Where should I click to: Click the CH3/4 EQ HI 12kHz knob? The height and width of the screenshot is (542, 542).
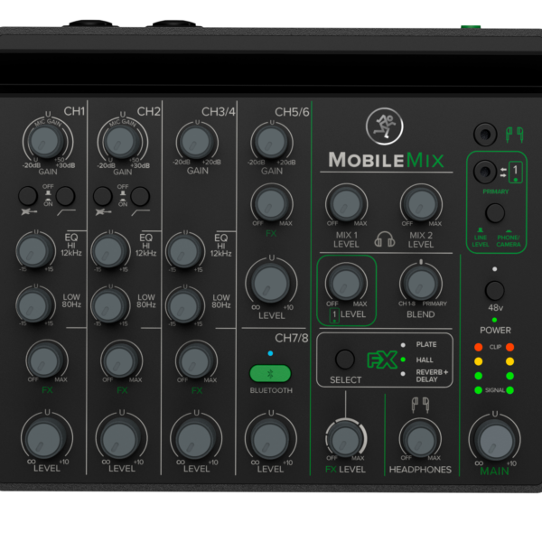184,250
